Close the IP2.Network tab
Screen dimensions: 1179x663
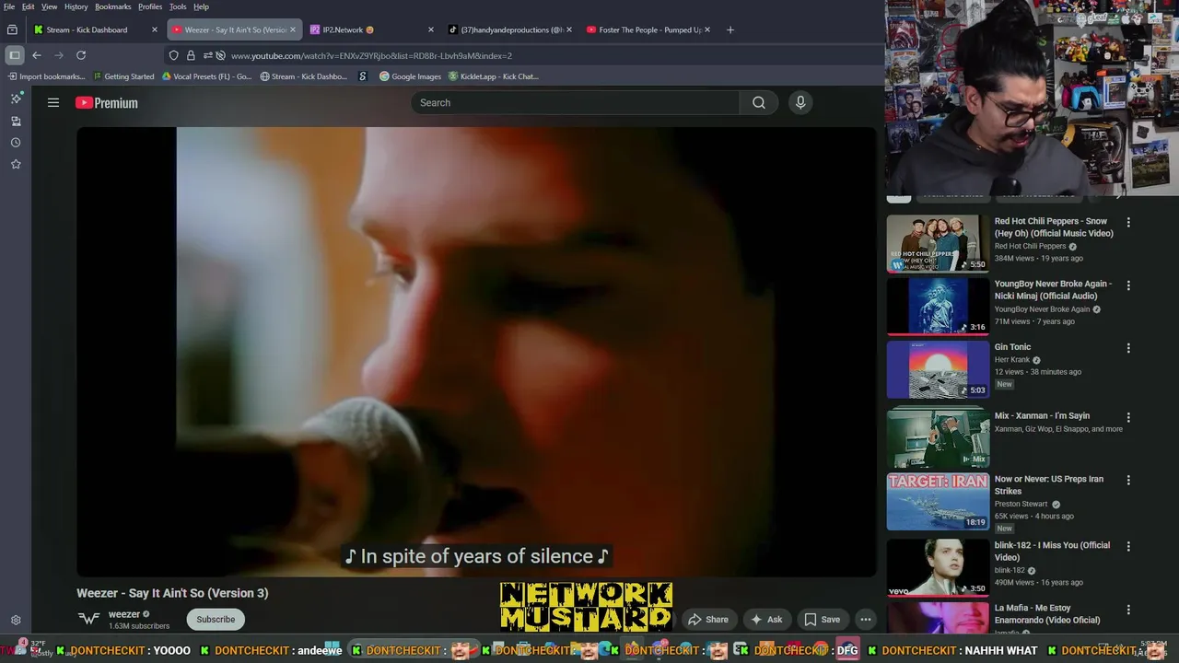point(431,29)
